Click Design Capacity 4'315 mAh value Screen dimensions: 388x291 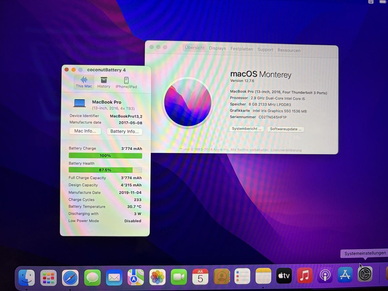[131, 185]
